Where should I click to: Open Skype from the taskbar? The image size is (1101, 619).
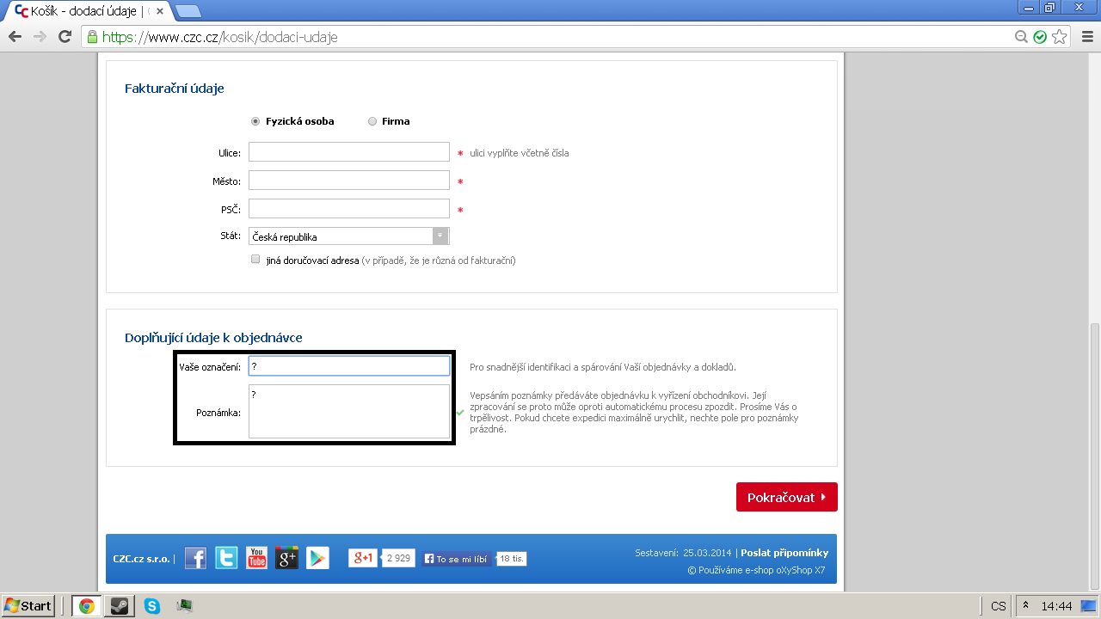pyautogui.click(x=152, y=606)
